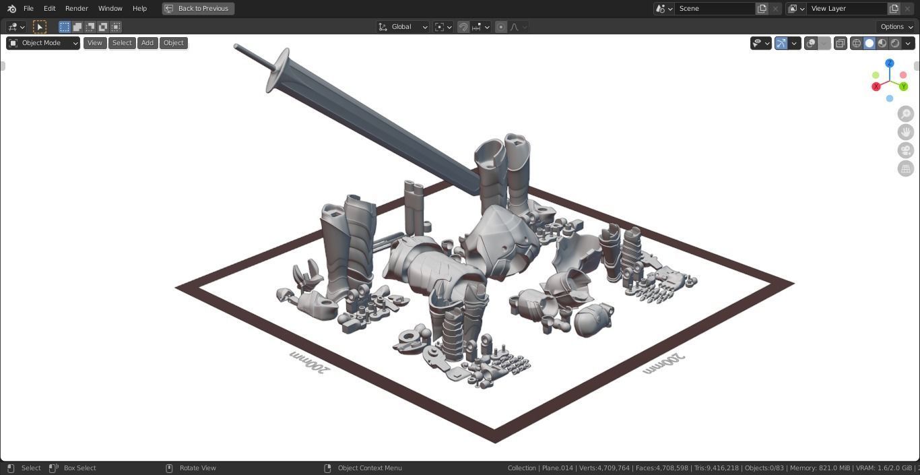This screenshot has height=475, width=920.
Task: Toggle snapping magnet icon
Action: (463, 27)
